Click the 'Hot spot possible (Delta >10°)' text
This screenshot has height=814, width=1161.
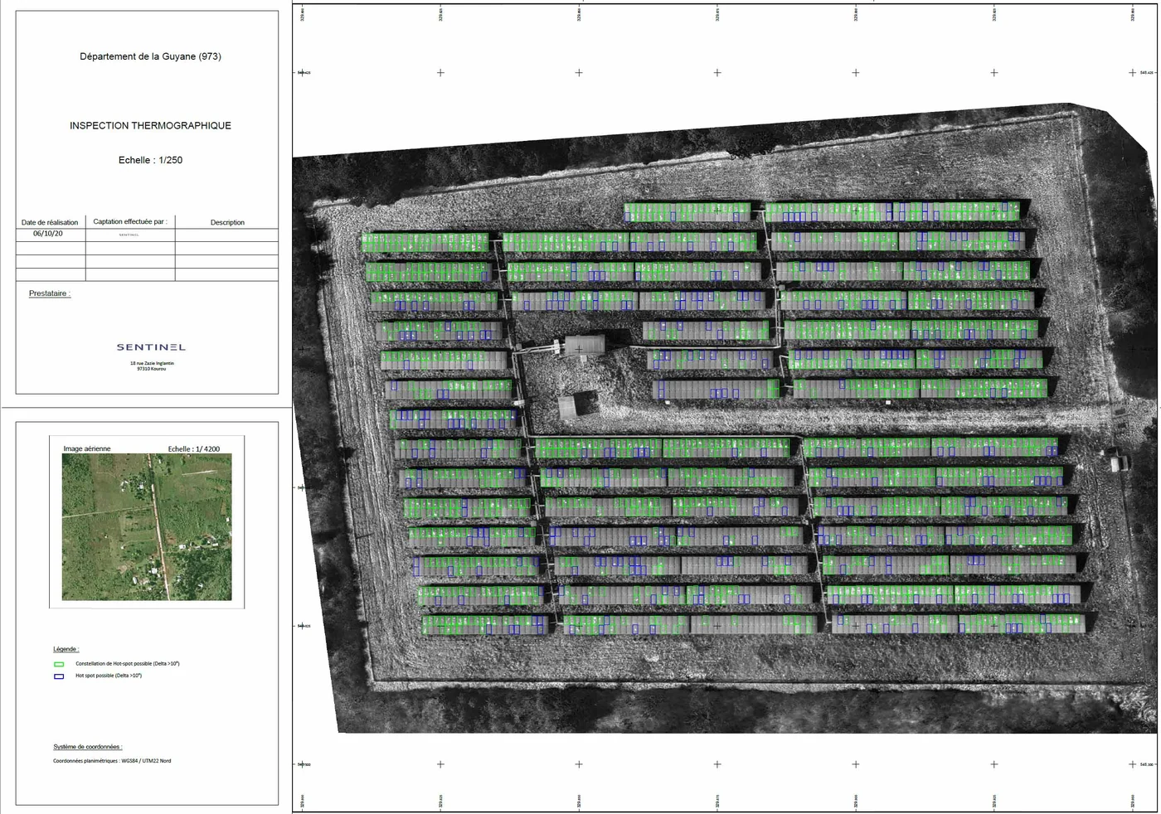pos(109,676)
